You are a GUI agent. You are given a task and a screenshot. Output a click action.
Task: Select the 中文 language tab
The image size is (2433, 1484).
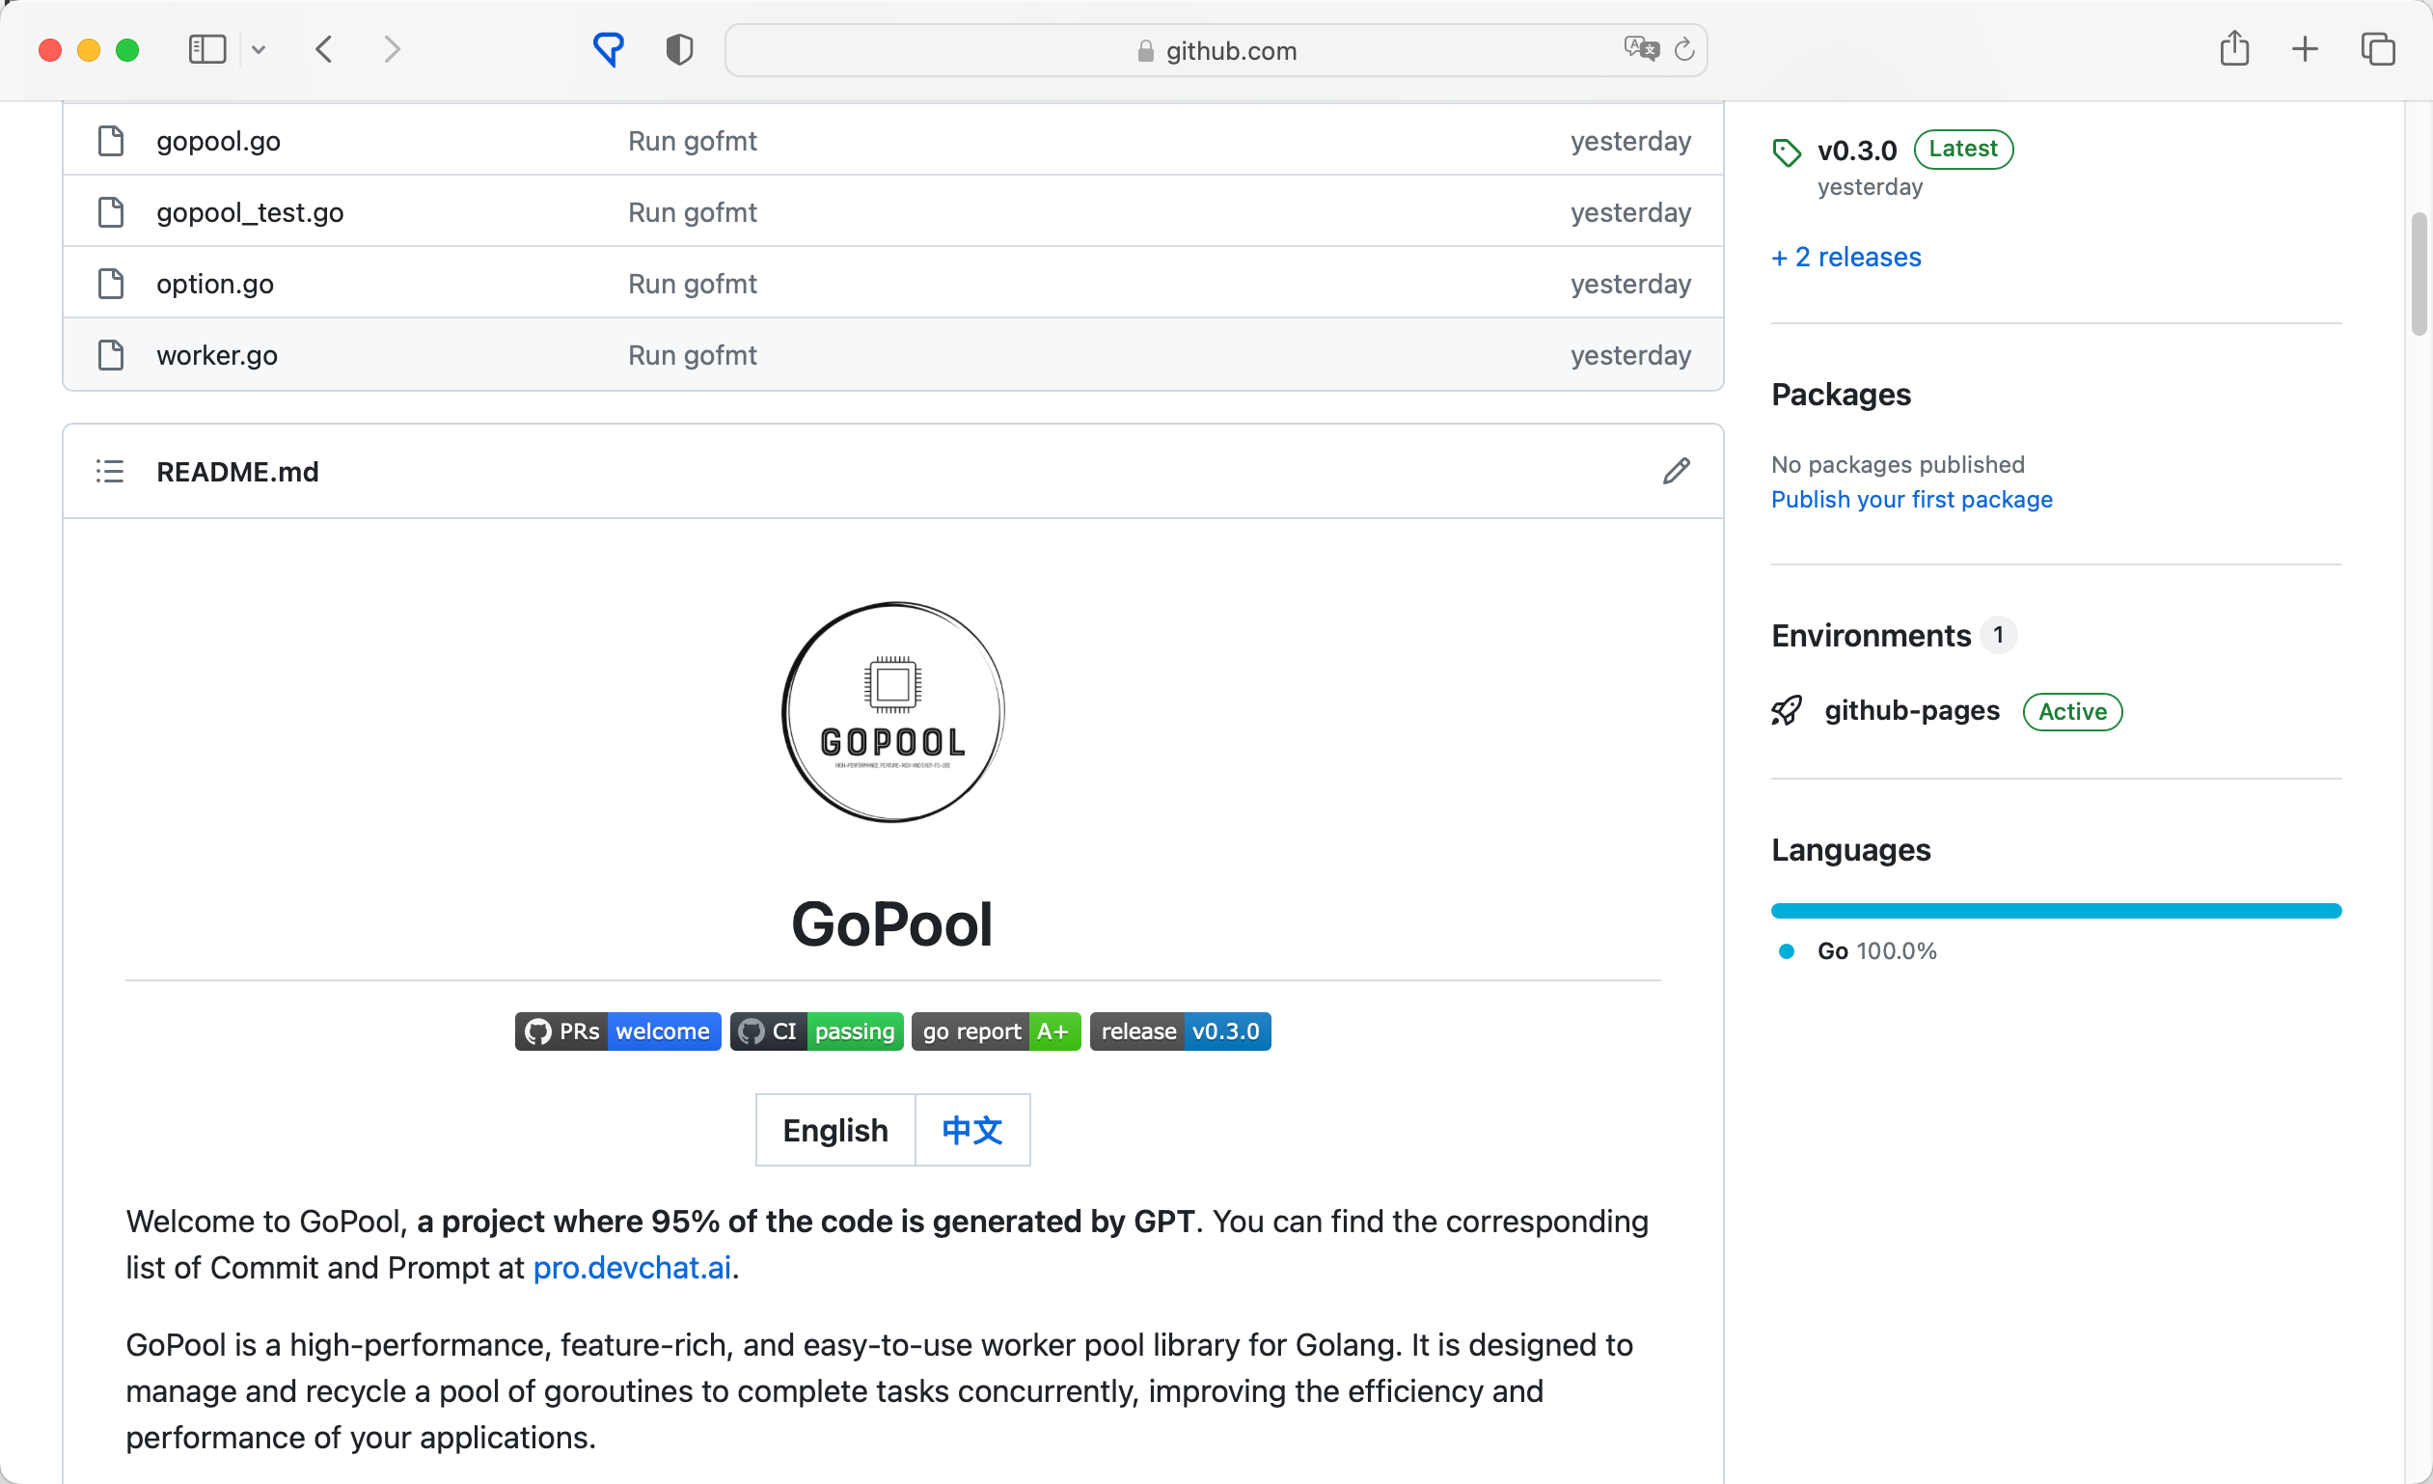tap(971, 1130)
